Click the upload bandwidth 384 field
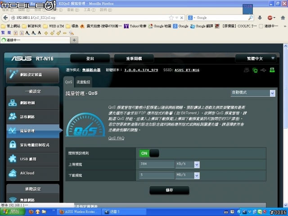This screenshot has width=288, height=216. 157,164
